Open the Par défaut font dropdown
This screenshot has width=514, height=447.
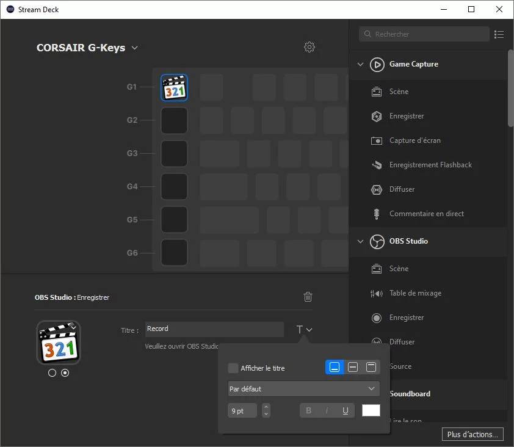coord(303,388)
